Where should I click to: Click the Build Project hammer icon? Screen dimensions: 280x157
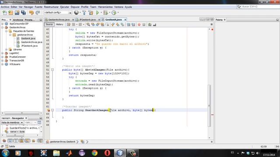pos(84,13)
